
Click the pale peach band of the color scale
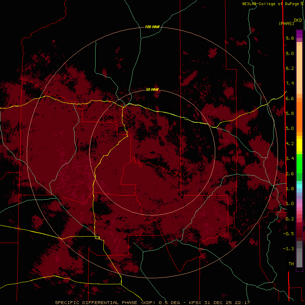coord(299,69)
